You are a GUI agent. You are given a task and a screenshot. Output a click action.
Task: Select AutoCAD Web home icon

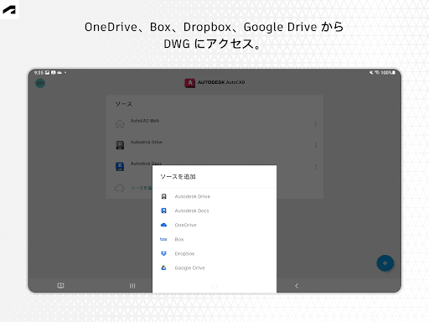click(x=120, y=123)
